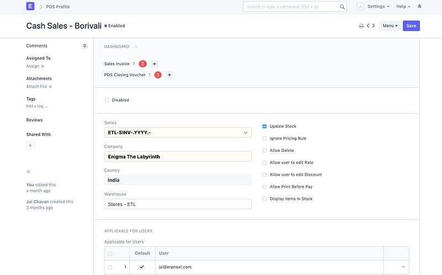Go to next document arrow
The height and width of the screenshot is (275, 442).
[x=374, y=26]
